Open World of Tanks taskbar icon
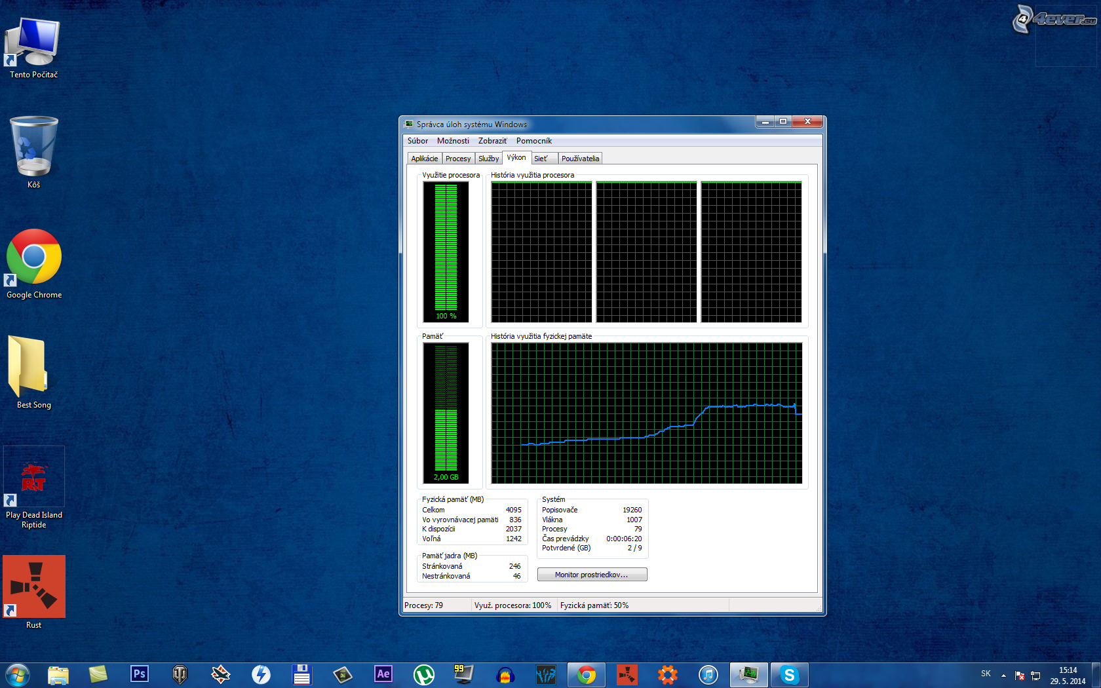This screenshot has height=688, width=1101. point(180,674)
